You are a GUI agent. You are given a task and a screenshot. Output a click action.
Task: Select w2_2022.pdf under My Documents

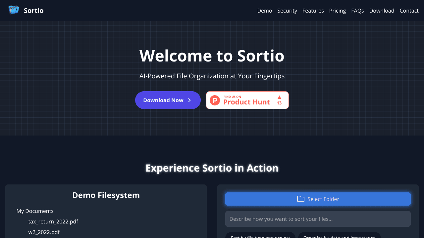[x=44, y=232]
